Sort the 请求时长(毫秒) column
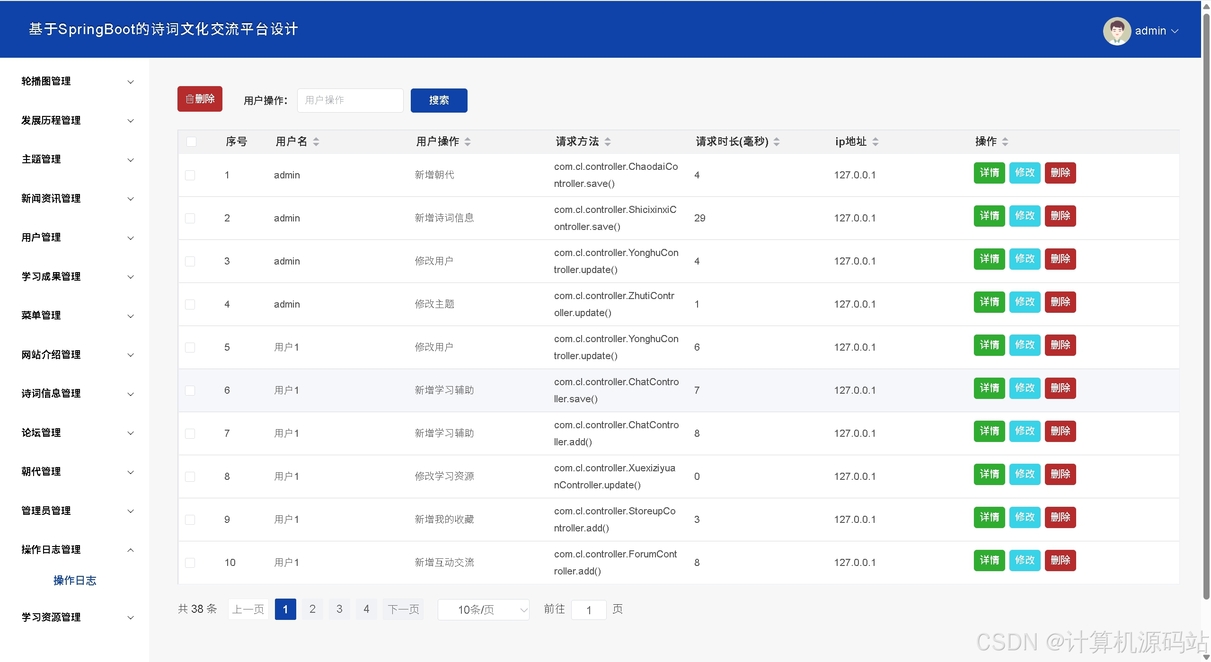This screenshot has width=1211, height=662. click(x=777, y=141)
